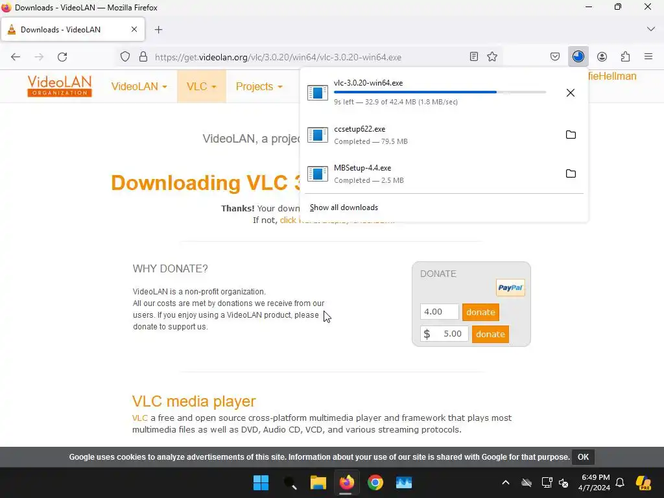This screenshot has width=664, height=498.
Task: Reload the page with the refresh icon
Action: click(x=62, y=57)
